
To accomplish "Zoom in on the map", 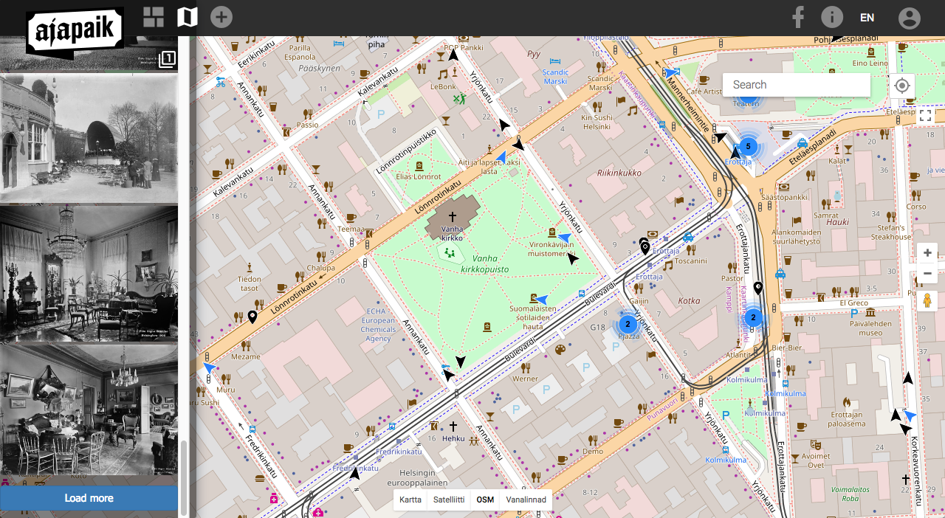I will (927, 252).
